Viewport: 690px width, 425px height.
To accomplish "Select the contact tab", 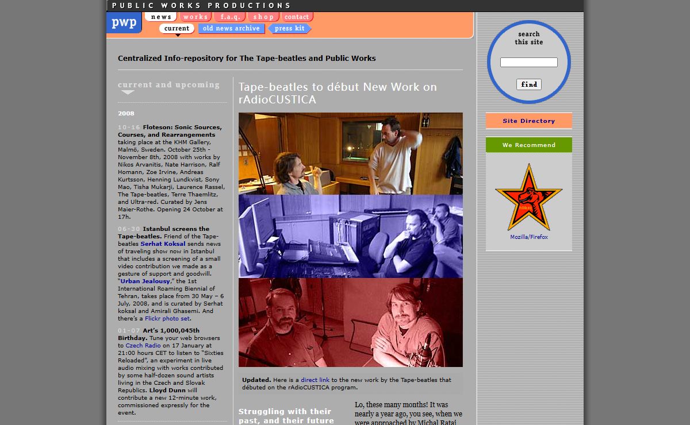I will 297,17.
